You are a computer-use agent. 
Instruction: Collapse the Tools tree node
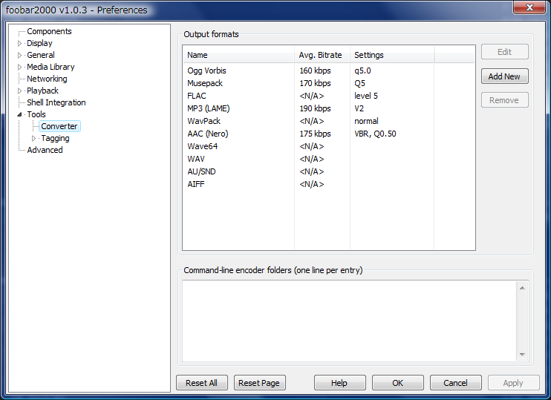[x=19, y=114]
